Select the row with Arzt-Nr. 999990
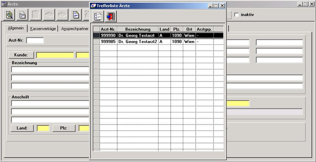Image resolution: width=316 pixels, height=162 pixels. click(108, 35)
